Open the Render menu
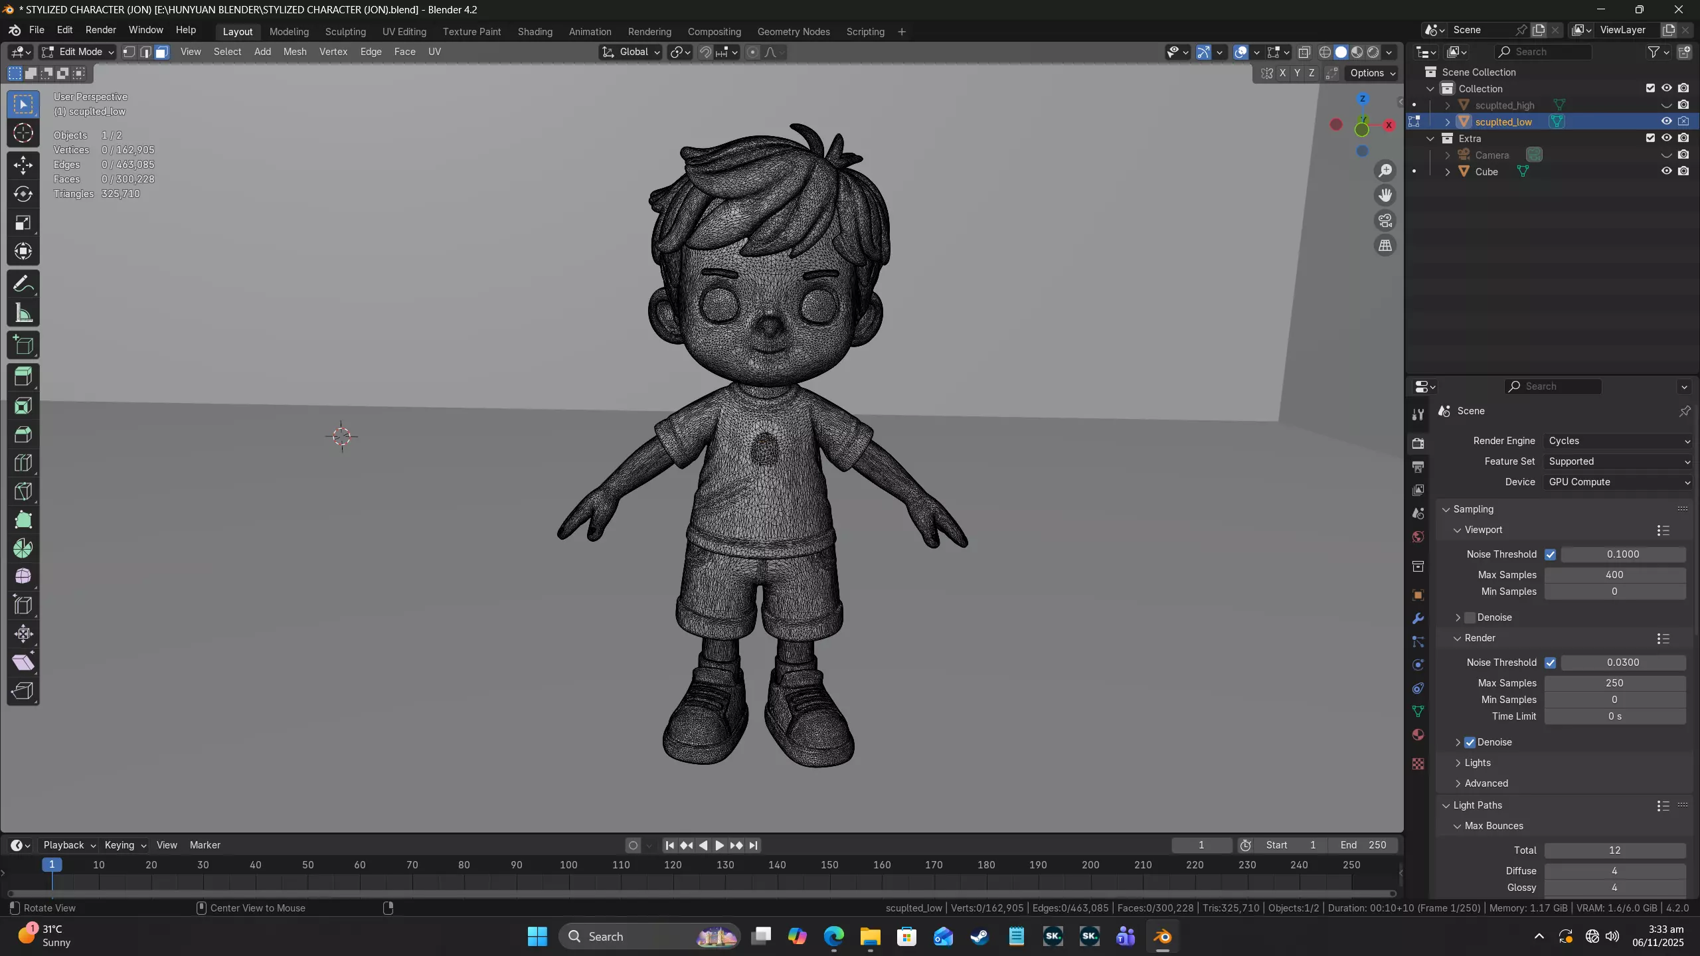1700x956 pixels. coord(100,30)
